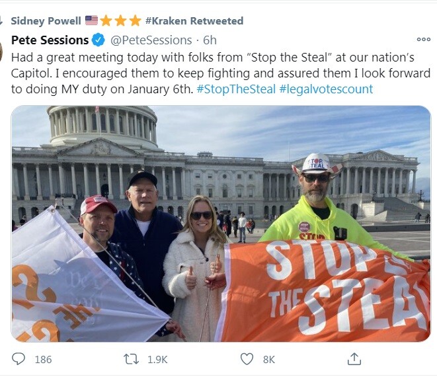Open Pete Sessions' profile from display name

point(50,40)
